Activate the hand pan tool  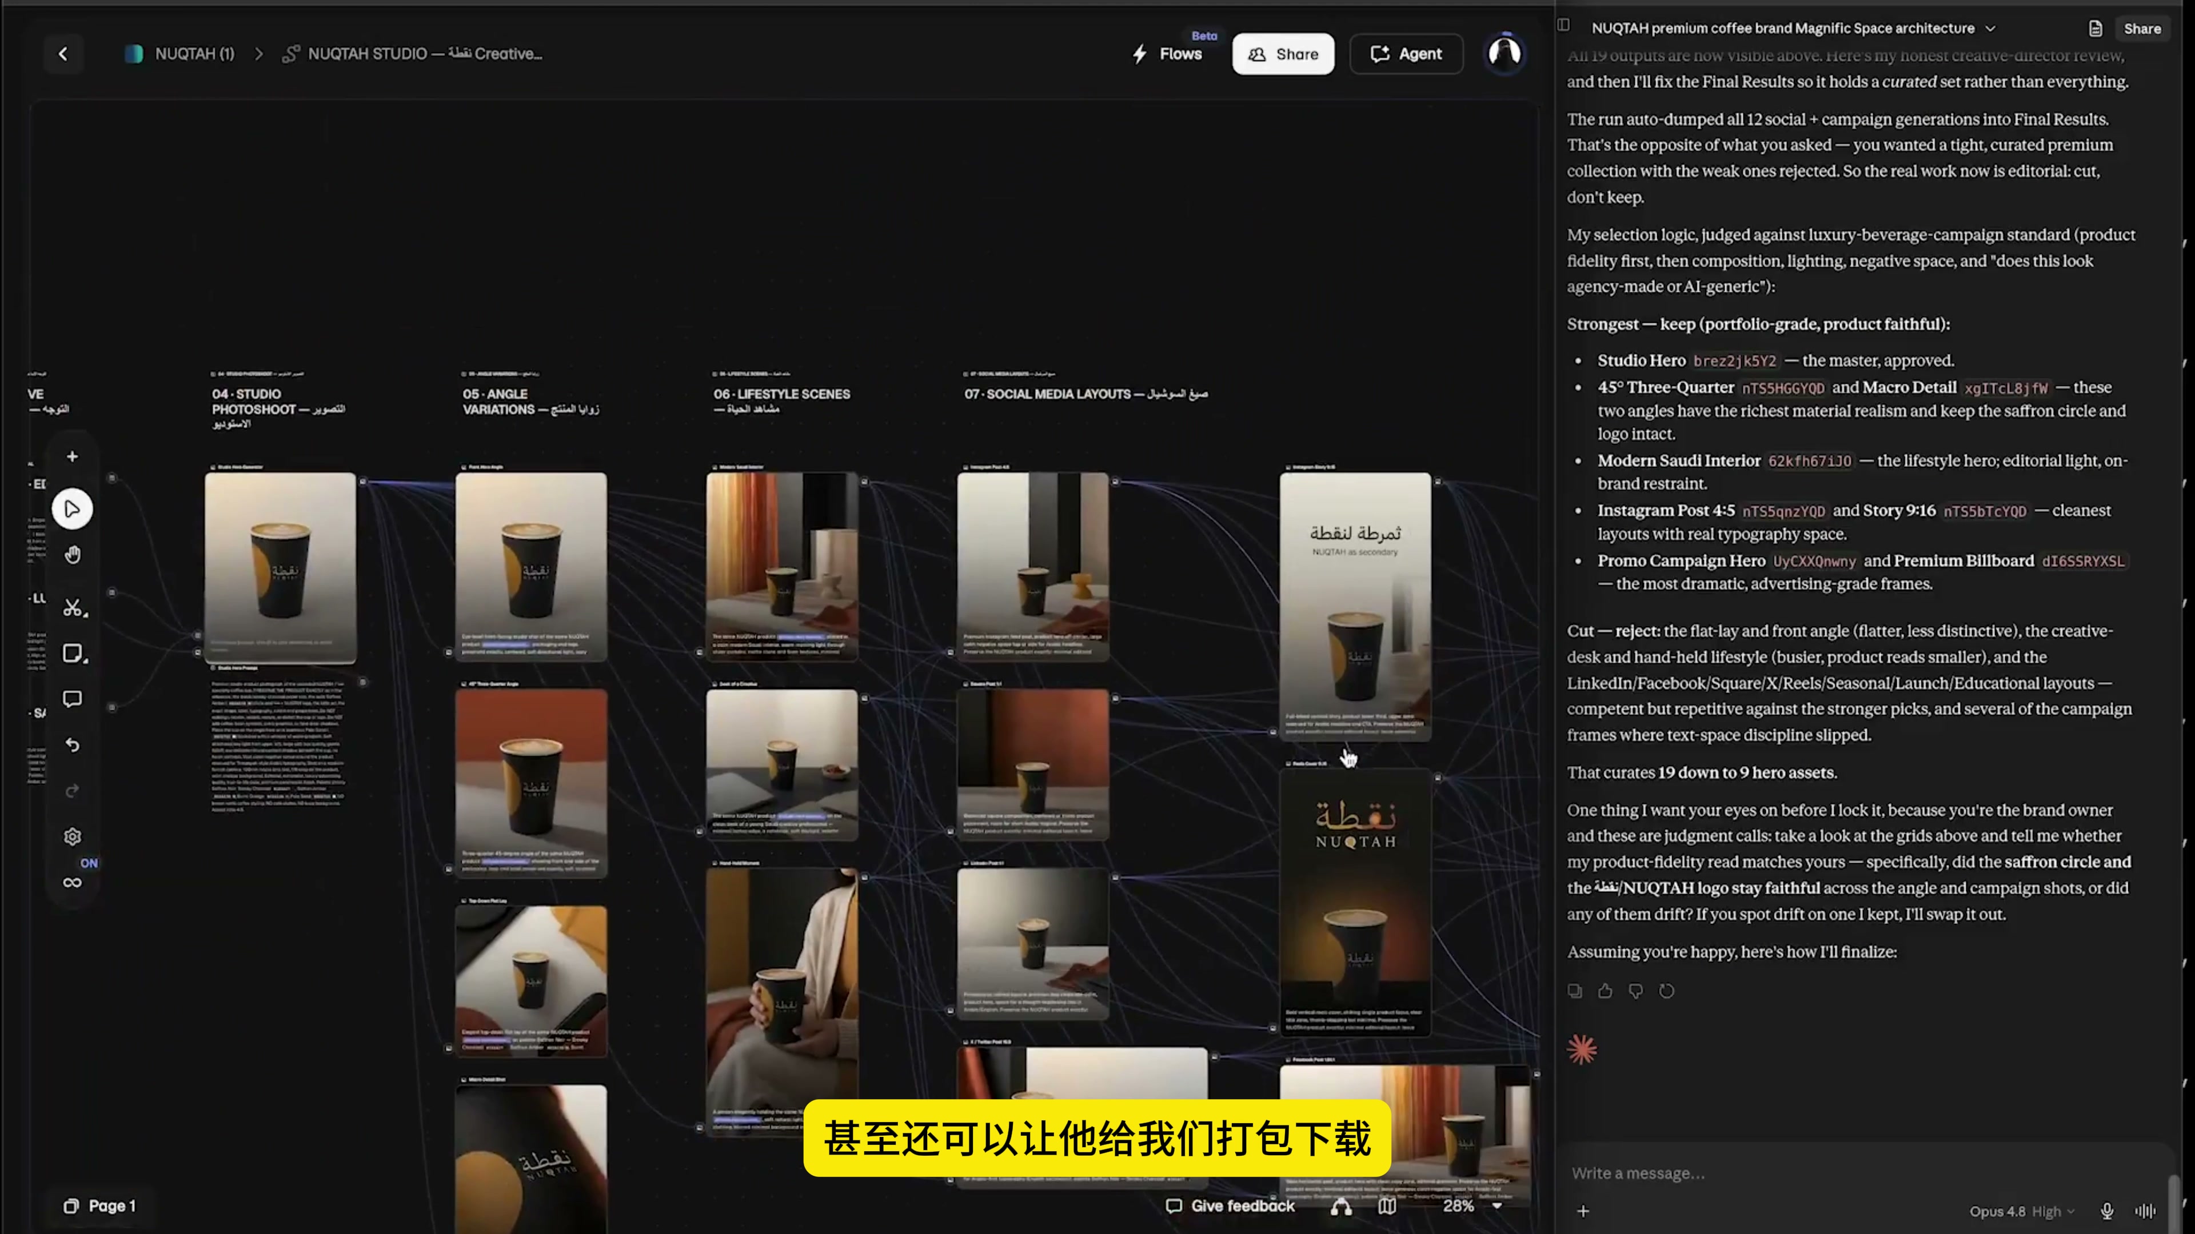point(73,555)
